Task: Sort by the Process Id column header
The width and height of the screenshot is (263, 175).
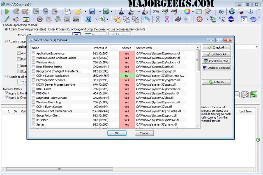Action: click(101, 48)
